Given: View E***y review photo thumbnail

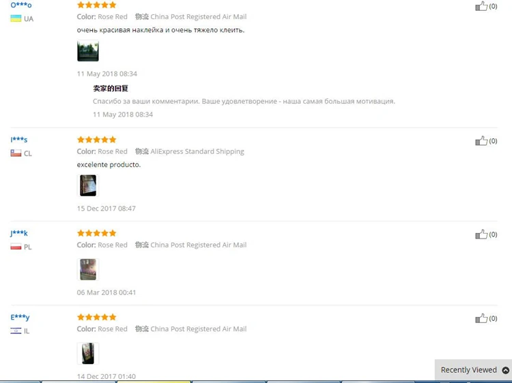Looking at the screenshot, I should coord(88,353).
